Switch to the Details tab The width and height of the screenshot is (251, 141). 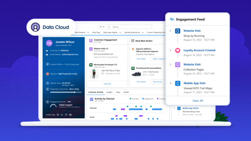pos(126,92)
